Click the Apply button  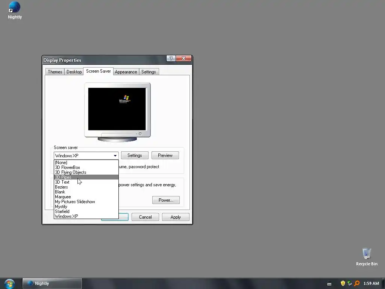pos(176,217)
